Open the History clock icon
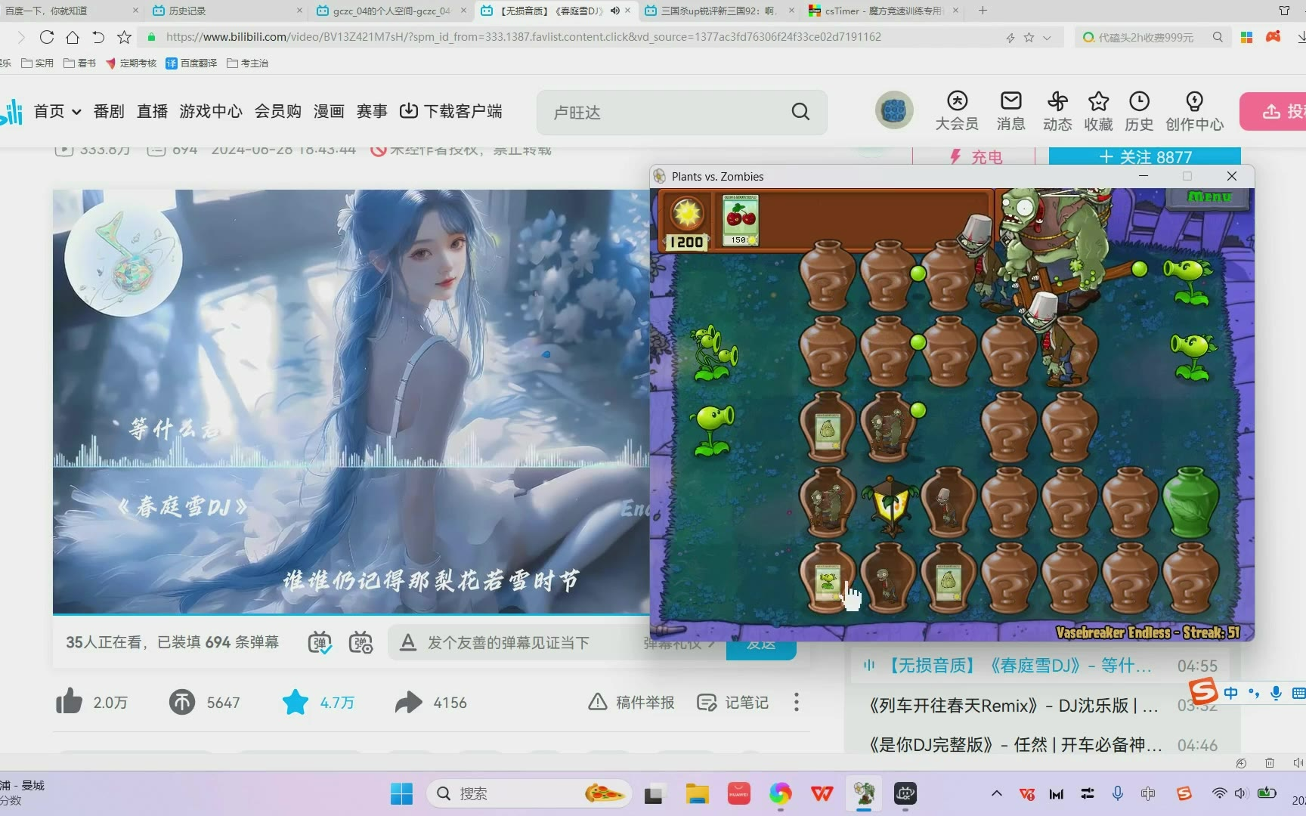The image size is (1306, 816). point(1138,101)
